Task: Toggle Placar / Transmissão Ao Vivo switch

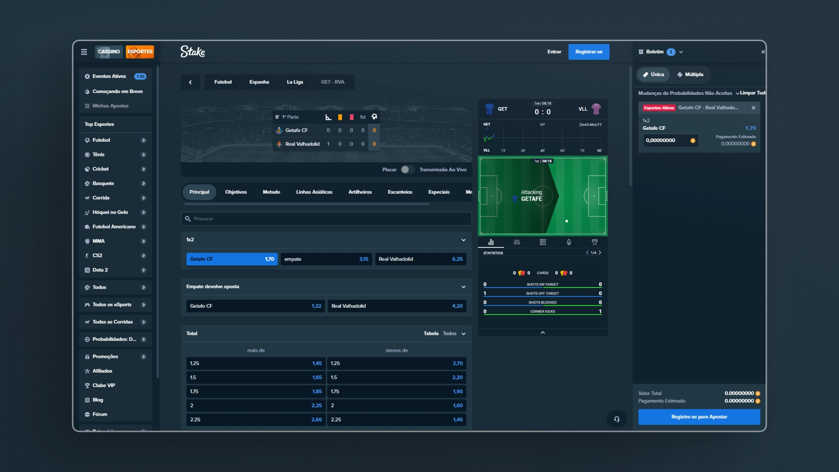Action: coord(408,170)
